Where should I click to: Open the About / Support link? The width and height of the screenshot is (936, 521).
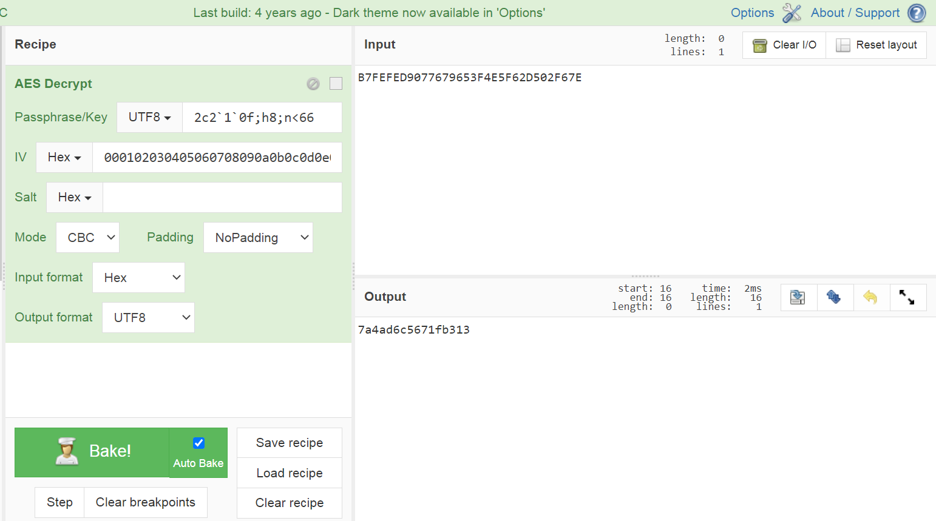[x=855, y=13]
